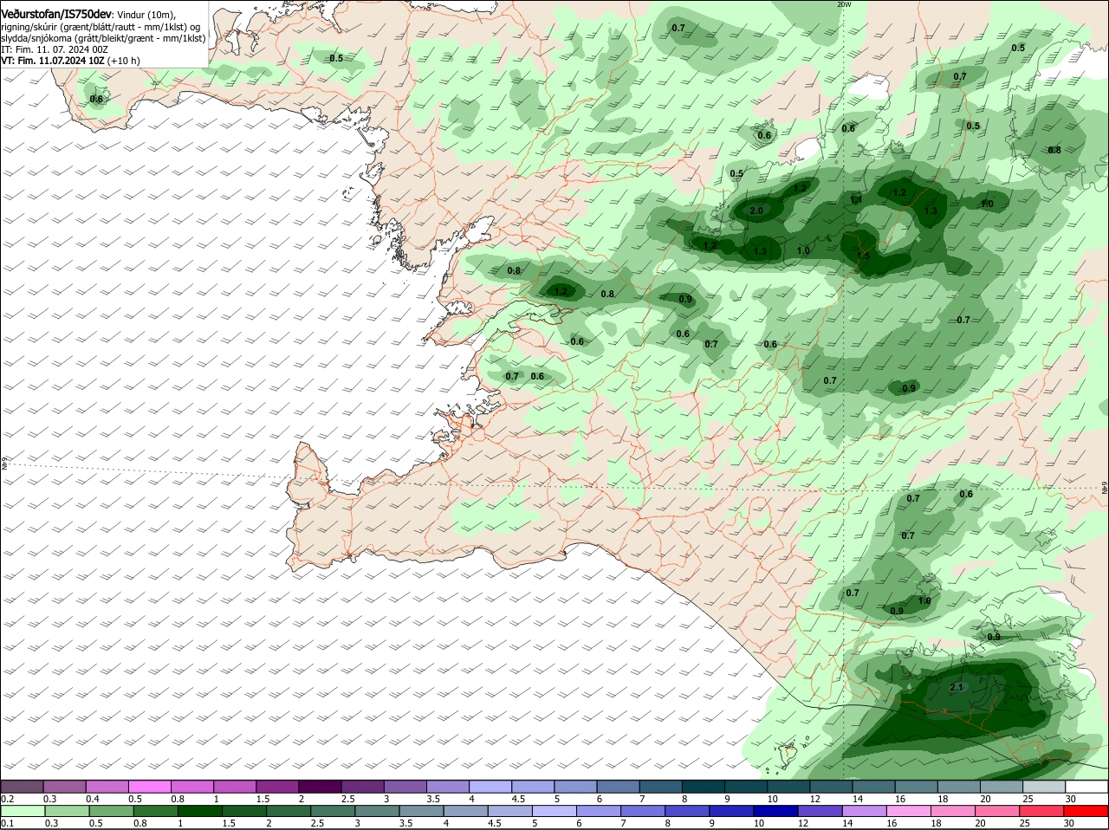Click the 2.1 precipitation value on map
Image resolution: width=1109 pixels, height=830 pixels.
pos(957,687)
